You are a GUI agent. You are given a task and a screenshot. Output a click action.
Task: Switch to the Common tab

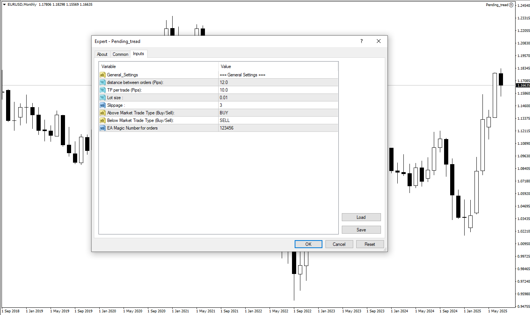(121, 54)
